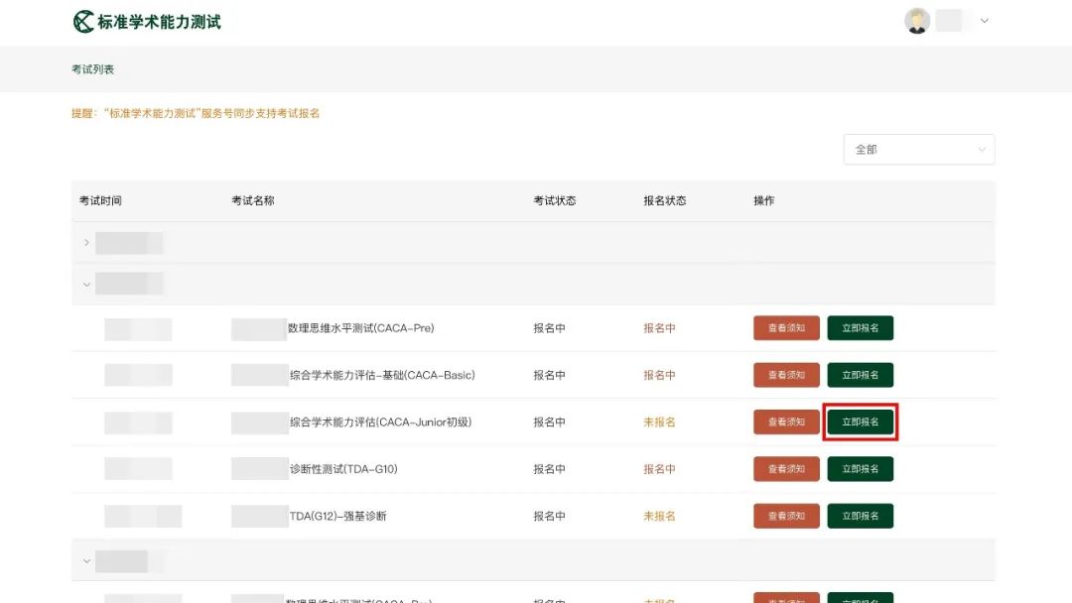Viewport: 1072px width, 603px height.
Task: Click the 考试状态 column header
Action: point(555,200)
